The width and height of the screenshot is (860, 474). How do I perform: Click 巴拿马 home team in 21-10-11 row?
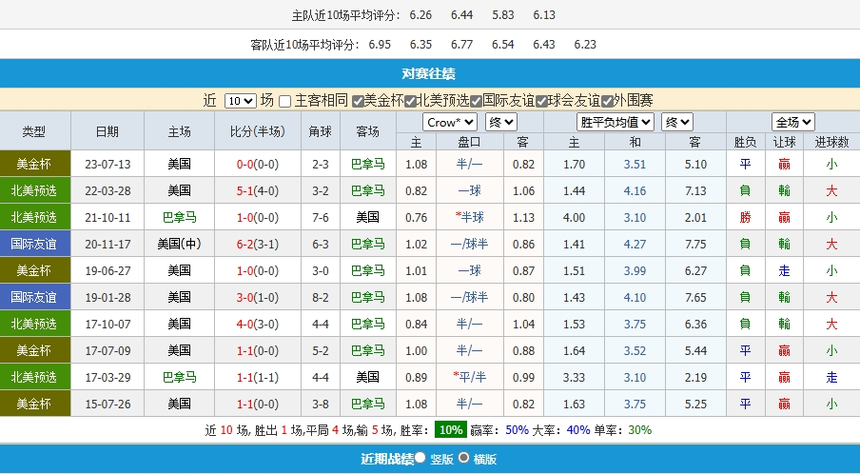(180, 217)
